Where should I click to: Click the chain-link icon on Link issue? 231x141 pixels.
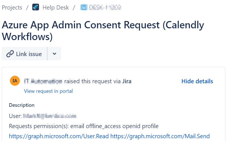pyautogui.click(x=10, y=54)
